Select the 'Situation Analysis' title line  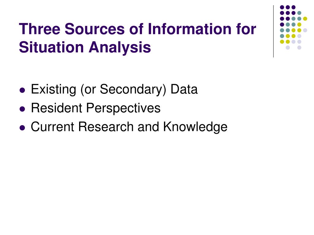pos(85,47)
